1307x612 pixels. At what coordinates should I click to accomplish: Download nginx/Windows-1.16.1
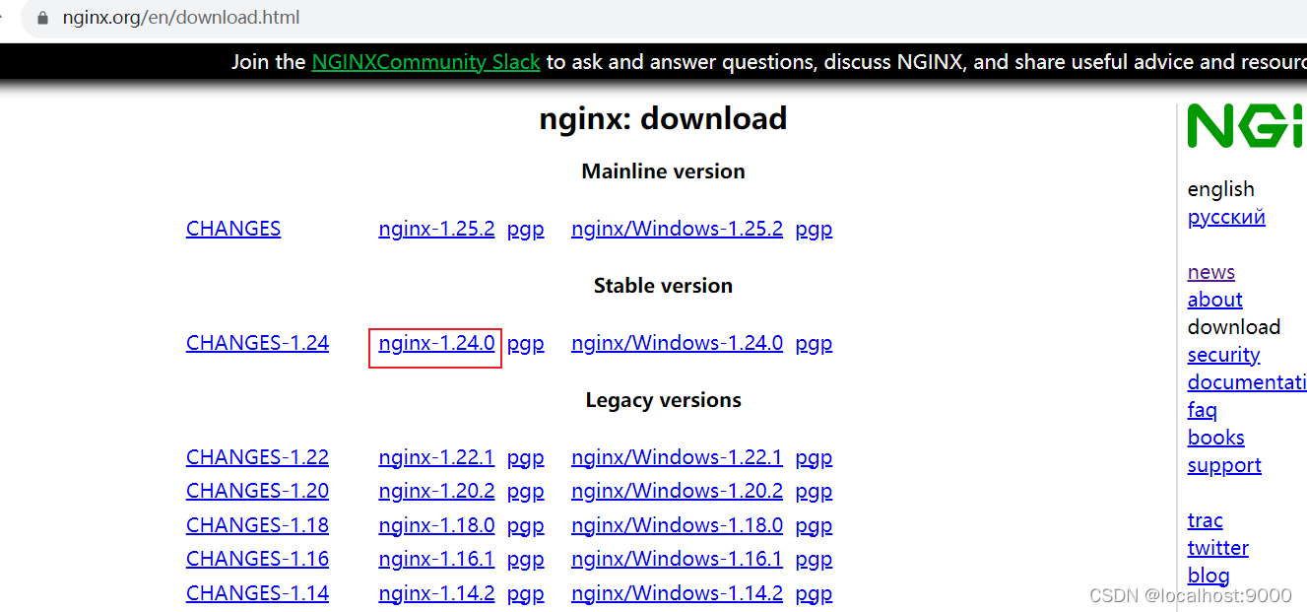pos(677,559)
